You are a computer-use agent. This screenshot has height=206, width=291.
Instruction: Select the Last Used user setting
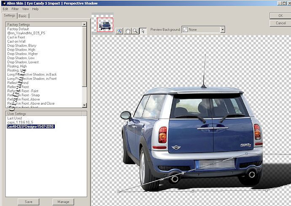(14, 118)
